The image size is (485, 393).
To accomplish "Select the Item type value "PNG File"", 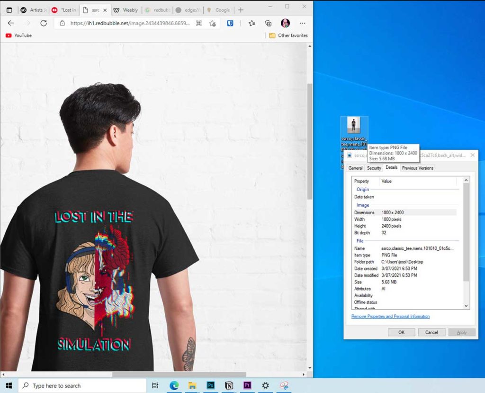I will point(389,255).
